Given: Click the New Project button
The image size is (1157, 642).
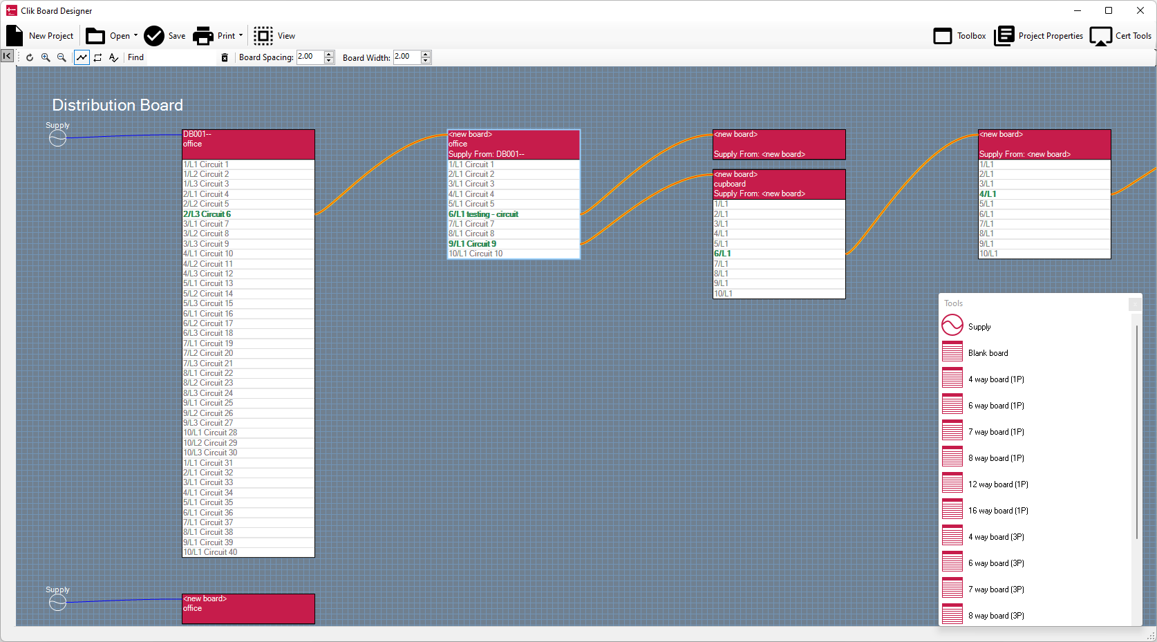Looking at the screenshot, I should (40, 36).
